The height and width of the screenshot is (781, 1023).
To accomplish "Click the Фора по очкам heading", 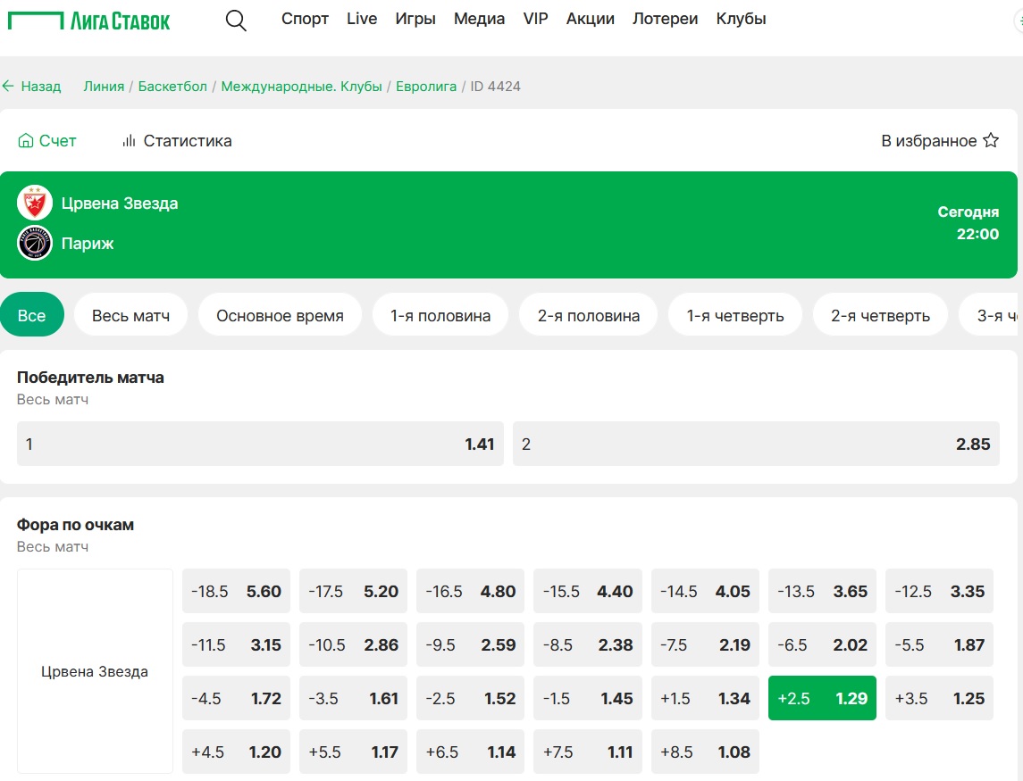I will click(x=75, y=525).
